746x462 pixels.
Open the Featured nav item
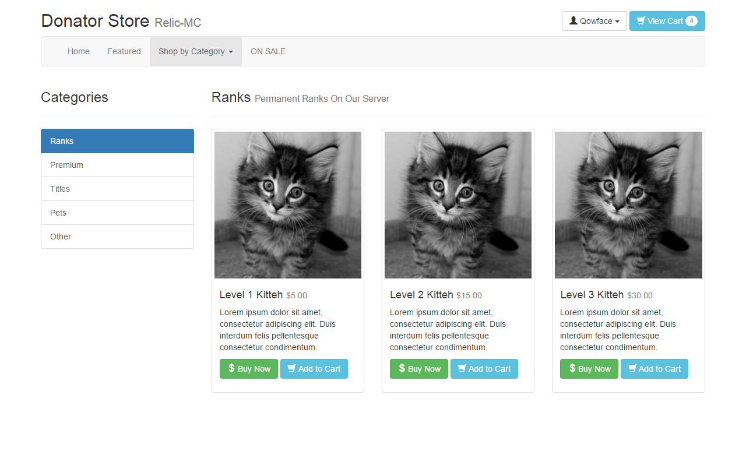[x=124, y=51]
